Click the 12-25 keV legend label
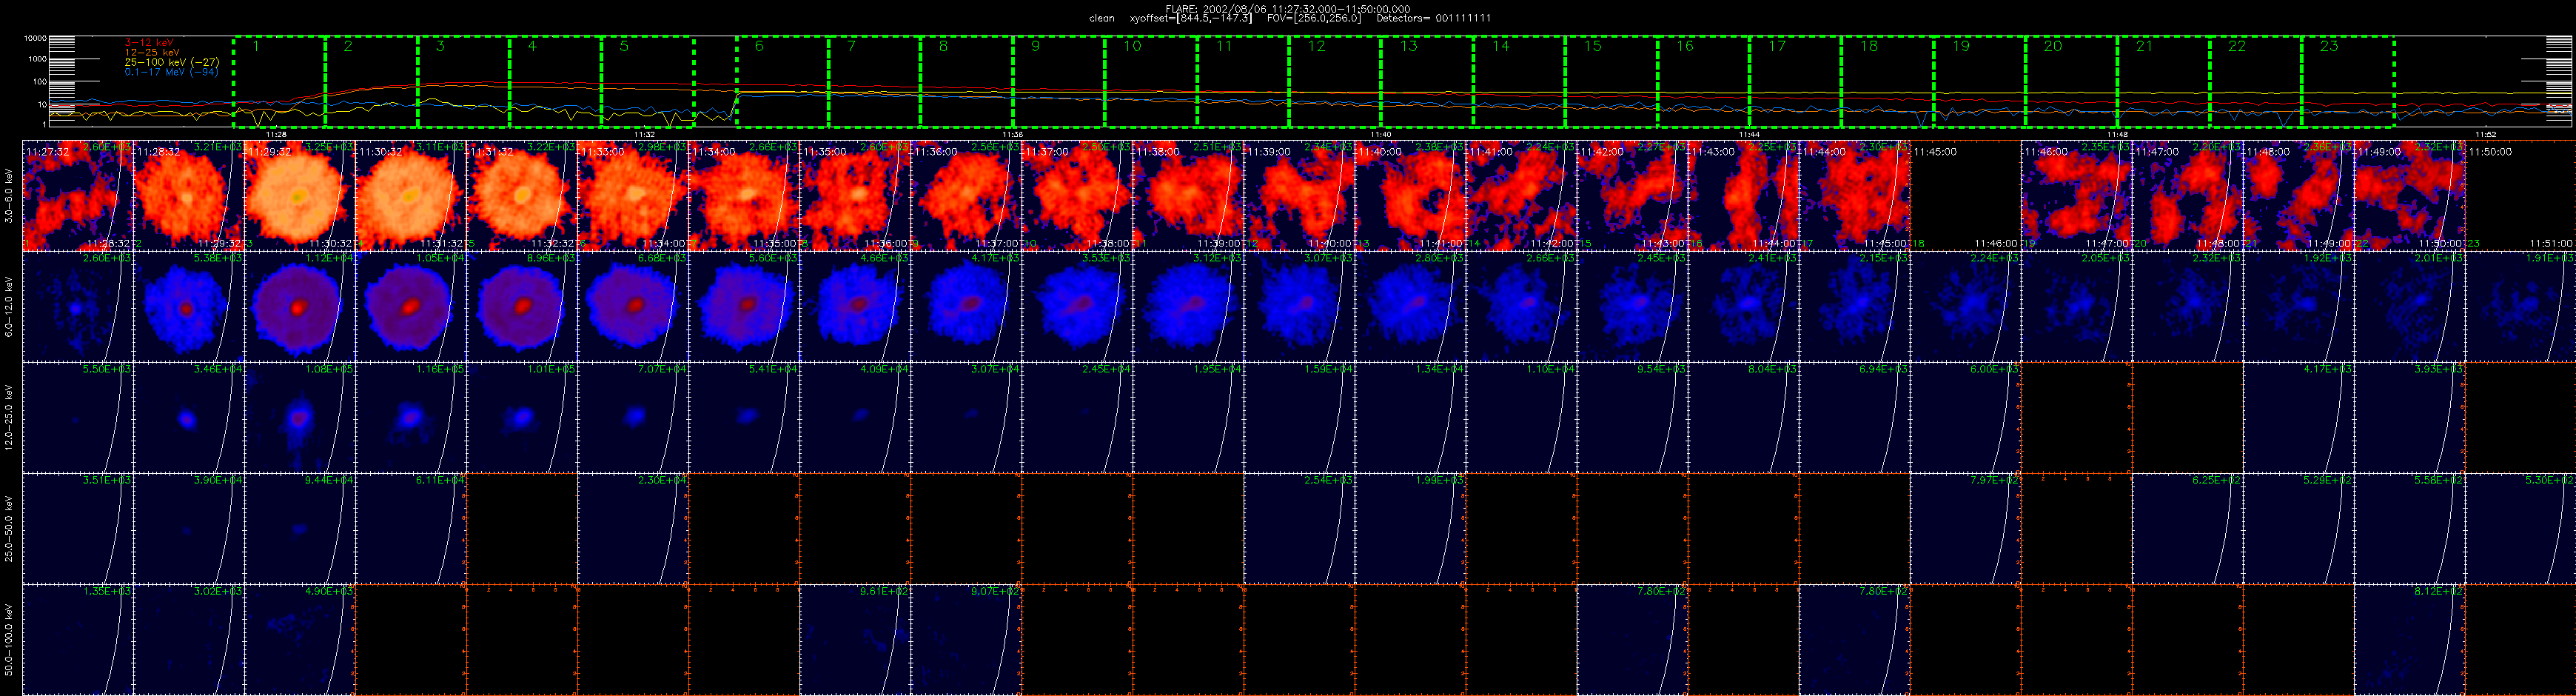This screenshot has width=2576, height=696. [152, 52]
